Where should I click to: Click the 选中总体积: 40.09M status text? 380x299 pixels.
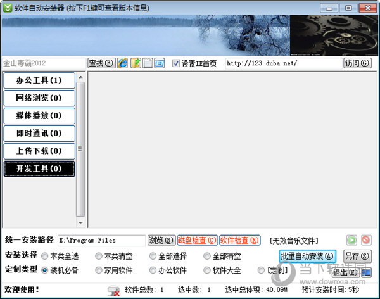click(256, 289)
